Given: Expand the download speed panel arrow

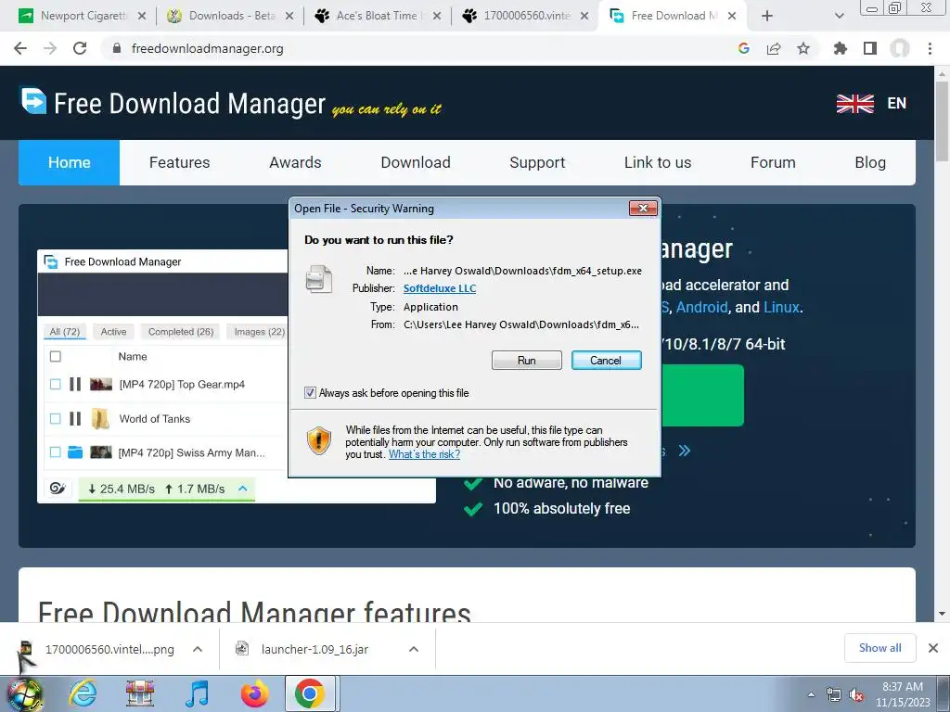Looking at the screenshot, I should point(243,488).
